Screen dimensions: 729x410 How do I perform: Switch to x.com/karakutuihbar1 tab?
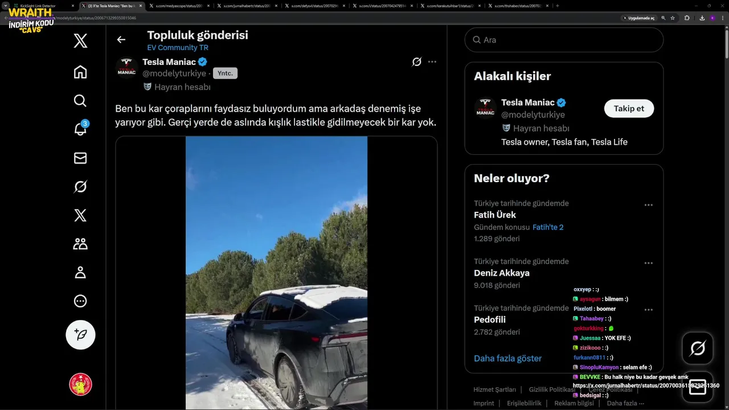click(449, 6)
